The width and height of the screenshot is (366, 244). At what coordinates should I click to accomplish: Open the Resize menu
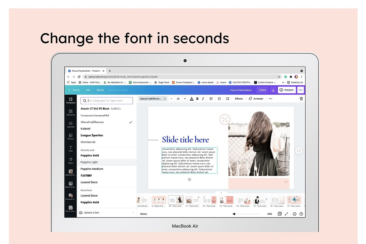point(100,90)
